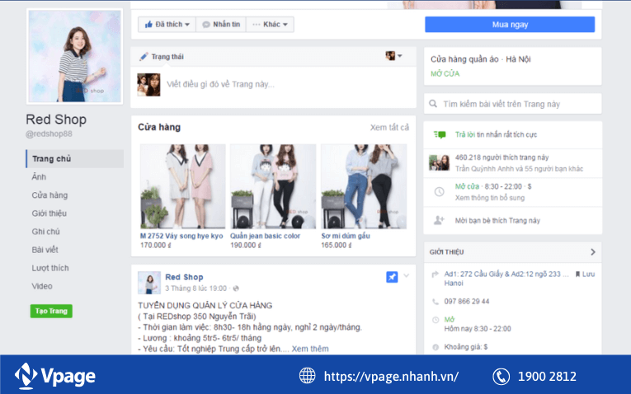Select Cửa hàng in the left sidebar

[49, 195]
